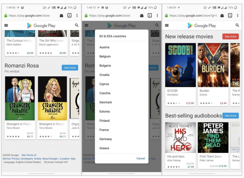Select Croatia in country list
The height and width of the screenshot is (178, 244).
click(122, 75)
